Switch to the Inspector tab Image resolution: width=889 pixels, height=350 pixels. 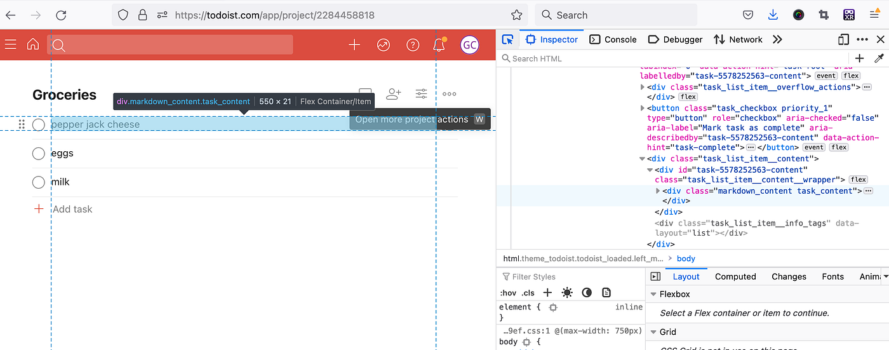tap(552, 39)
